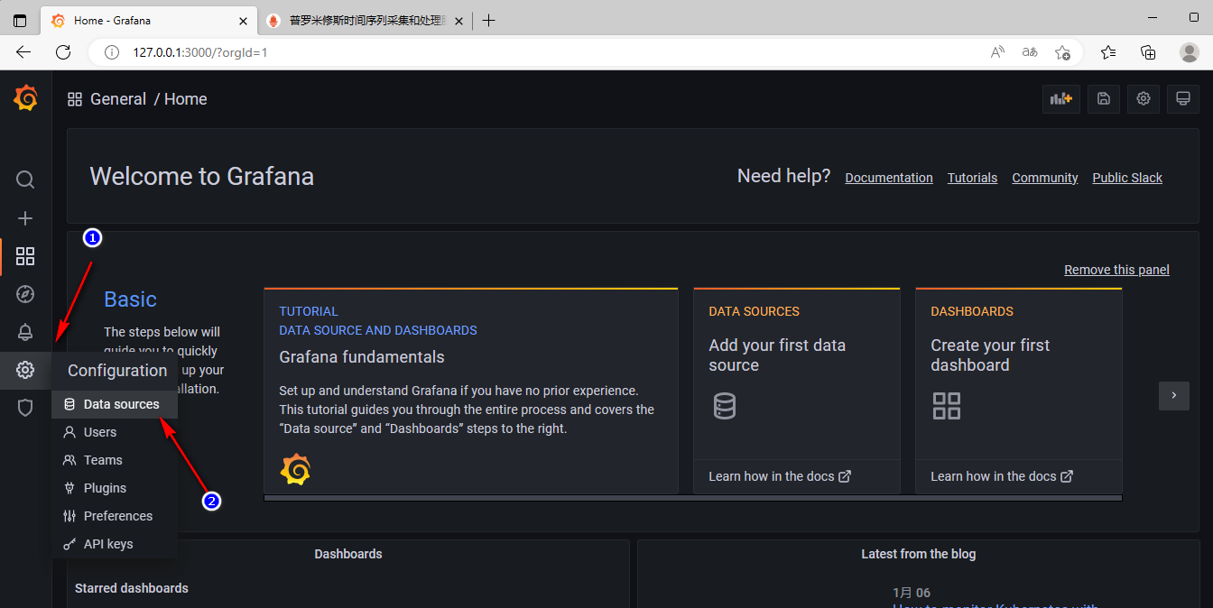Open the sidebar Search icon

pos(25,180)
